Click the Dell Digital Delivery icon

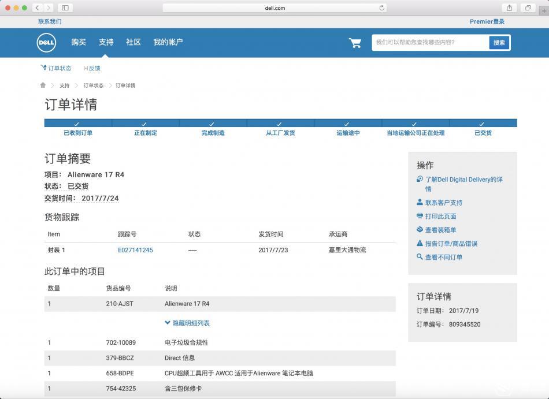point(421,179)
